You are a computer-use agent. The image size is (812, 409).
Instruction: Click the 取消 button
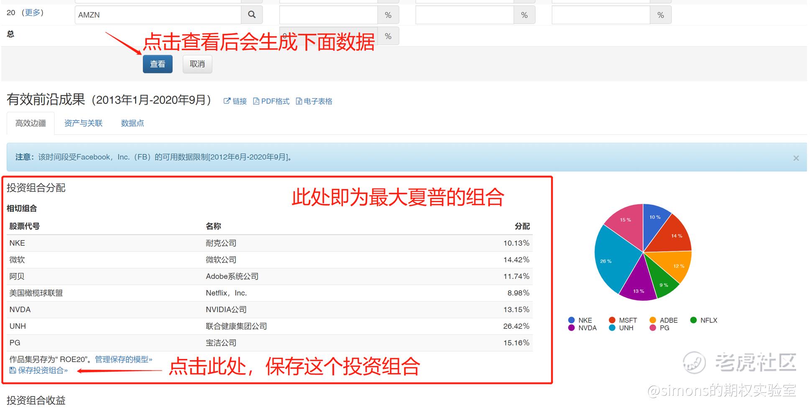[197, 64]
